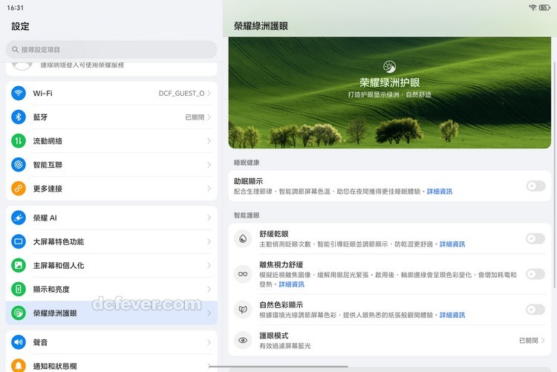
Task: Tap the 舒緩乾眼 water drop icon
Action: pyautogui.click(x=243, y=238)
